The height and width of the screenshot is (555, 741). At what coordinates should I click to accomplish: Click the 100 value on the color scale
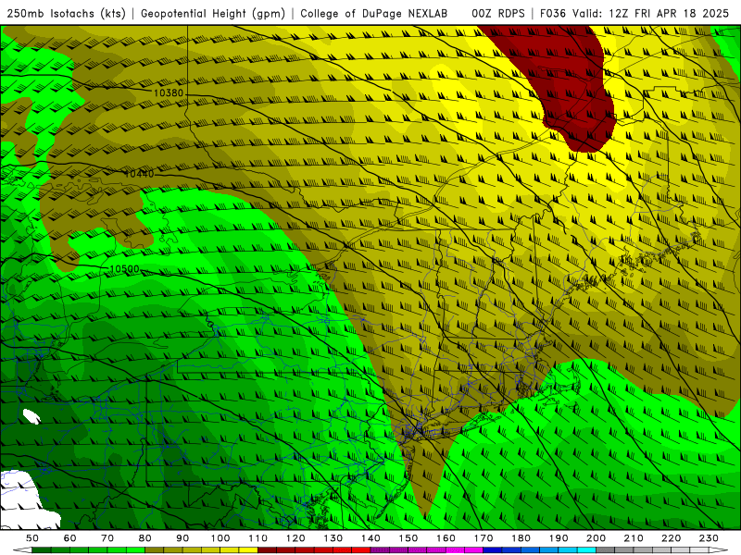click(x=220, y=538)
